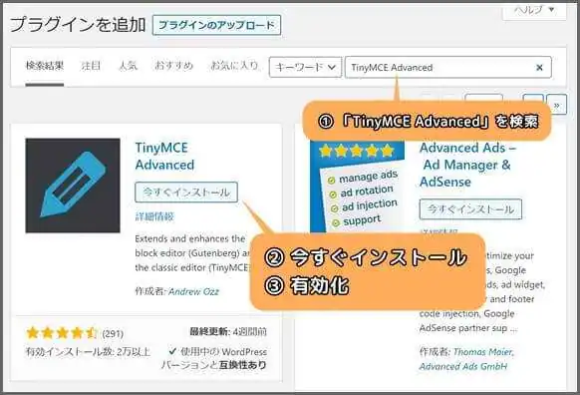Open the Advanced Ads – Ad Manager & AdSense title
Image resolution: width=580 pixels, height=395 pixels.
pos(467,165)
